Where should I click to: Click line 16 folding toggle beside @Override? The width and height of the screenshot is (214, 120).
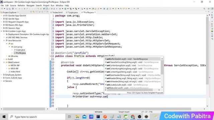pyautogui.click(x=55, y=62)
